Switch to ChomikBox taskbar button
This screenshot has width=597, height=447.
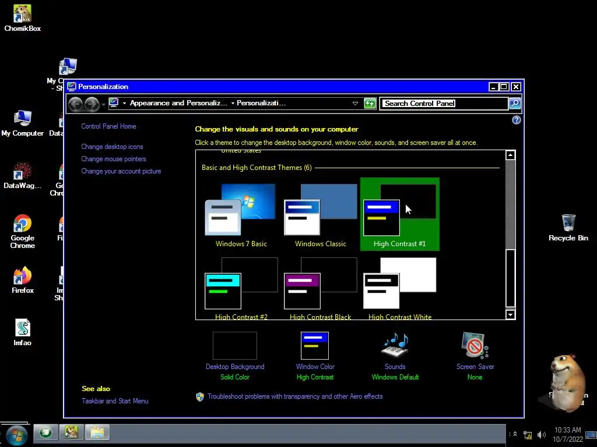tap(71, 432)
